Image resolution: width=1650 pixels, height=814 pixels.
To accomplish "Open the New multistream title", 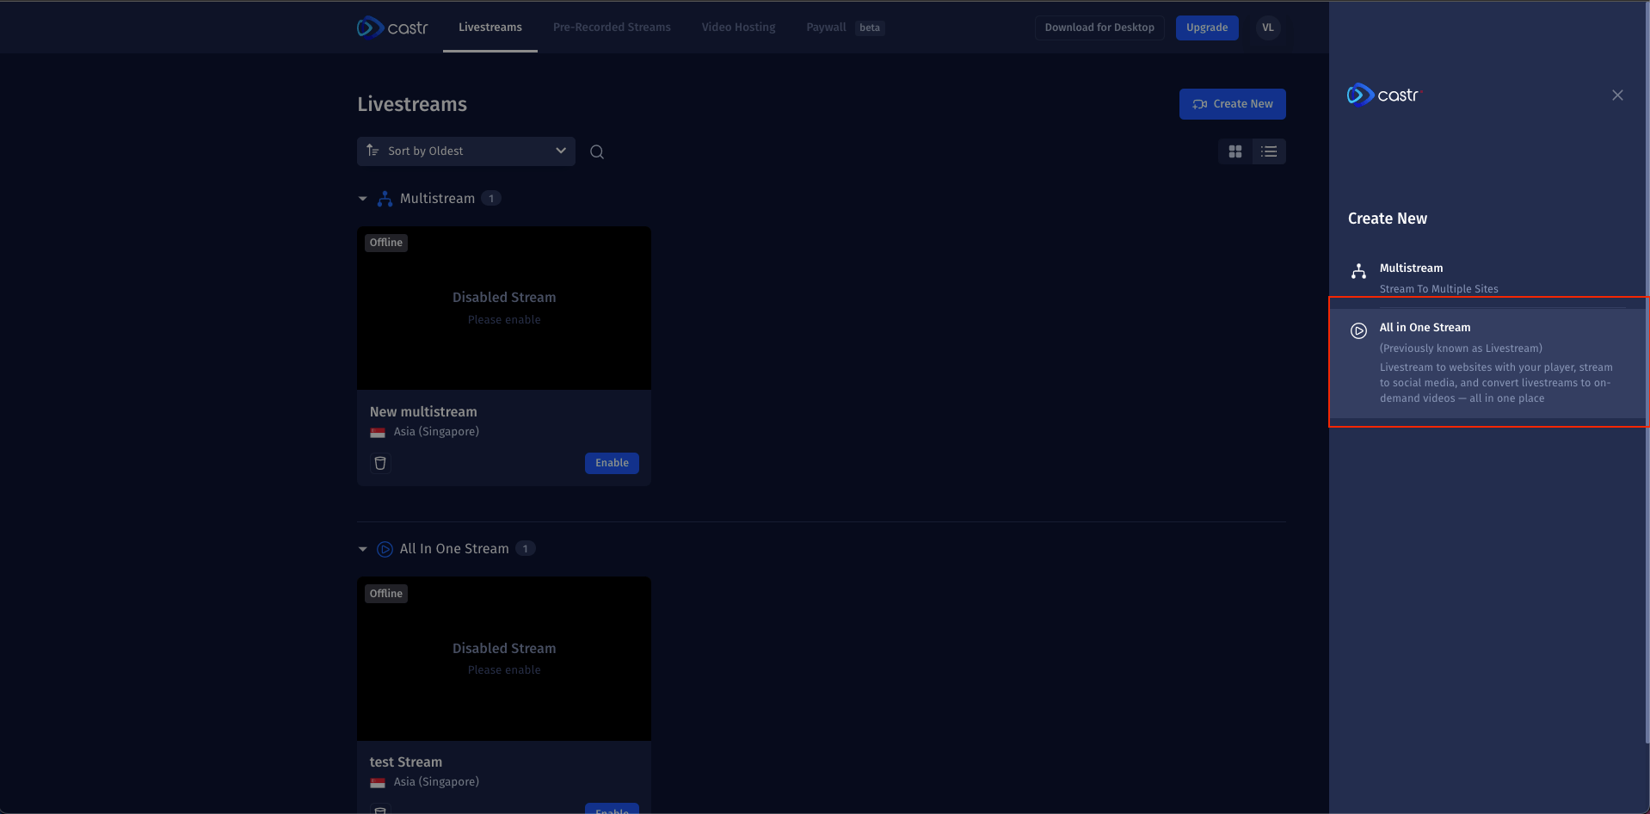I will point(423,412).
